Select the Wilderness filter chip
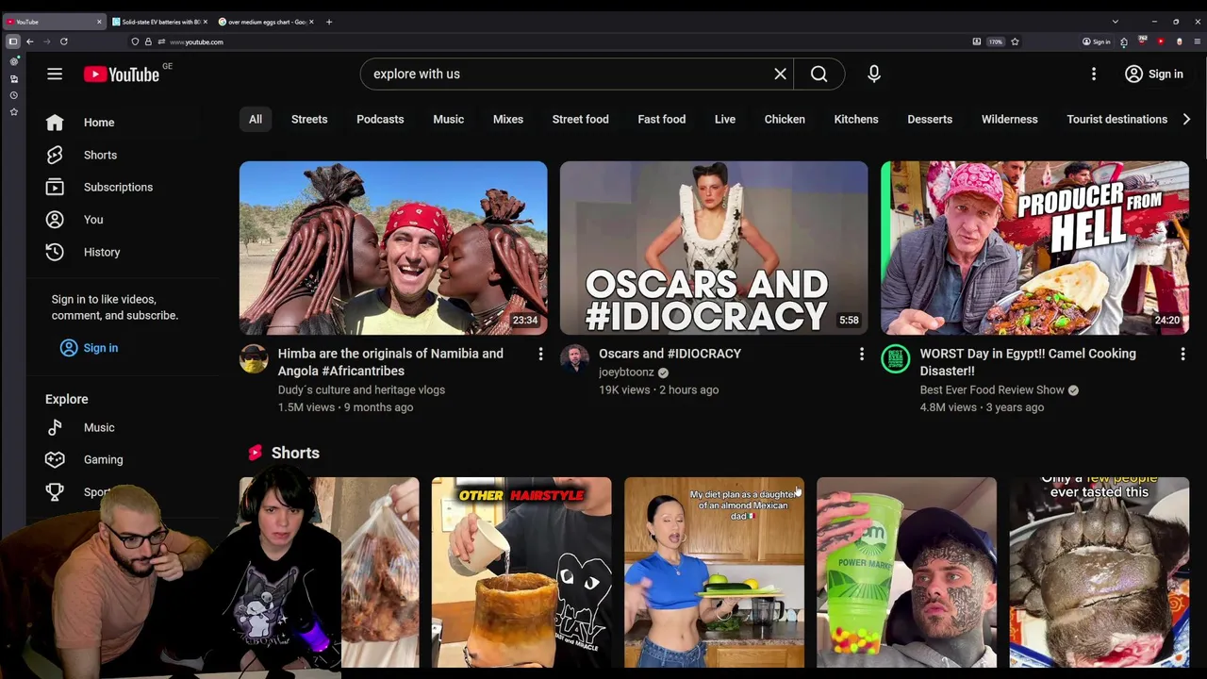The image size is (1207, 679). click(x=1010, y=119)
